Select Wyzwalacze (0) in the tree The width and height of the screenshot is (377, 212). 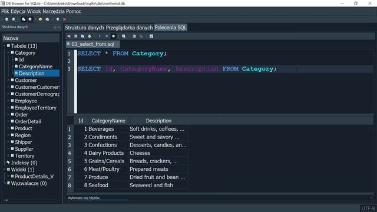[x=29, y=183]
